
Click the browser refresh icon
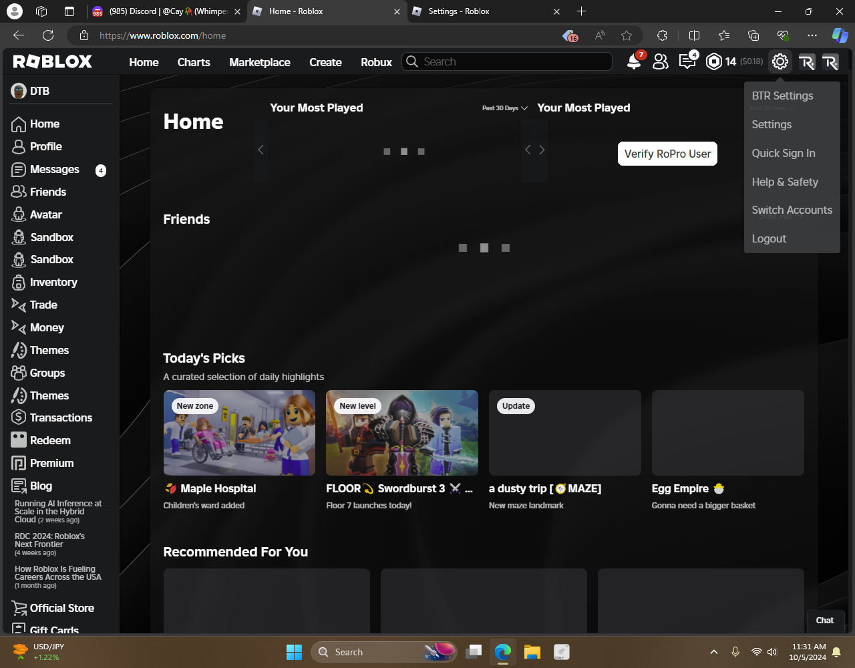coord(48,35)
